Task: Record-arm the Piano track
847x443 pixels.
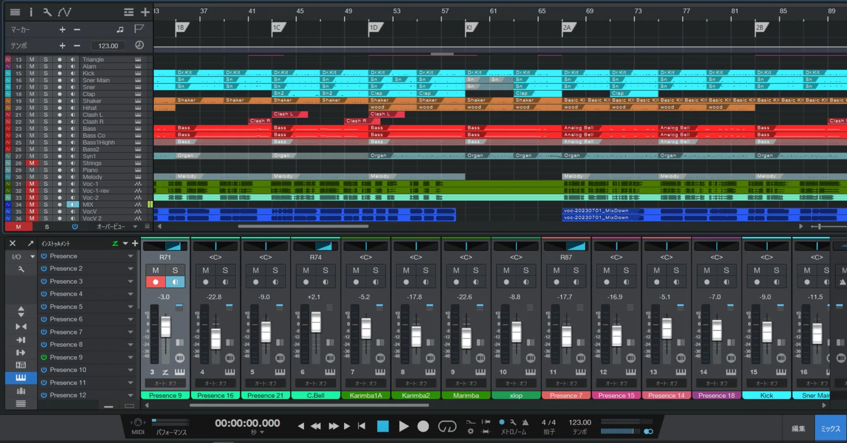Action: pos(59,170)
